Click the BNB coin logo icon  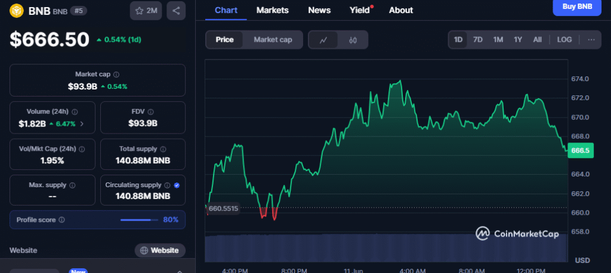click(x=17, y=11)
